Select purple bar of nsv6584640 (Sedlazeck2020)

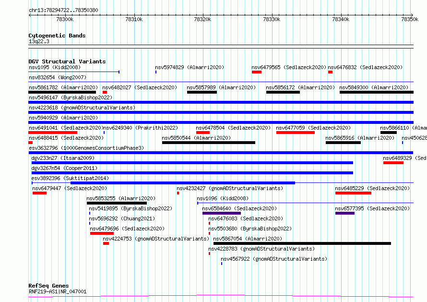click(222, 213)
